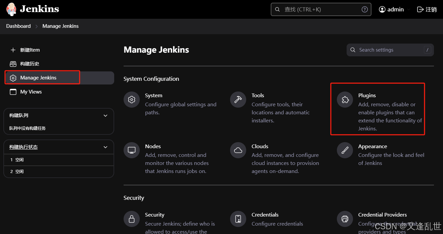Click the My Views window icon

pyautogui.click(x=13, y=92)
